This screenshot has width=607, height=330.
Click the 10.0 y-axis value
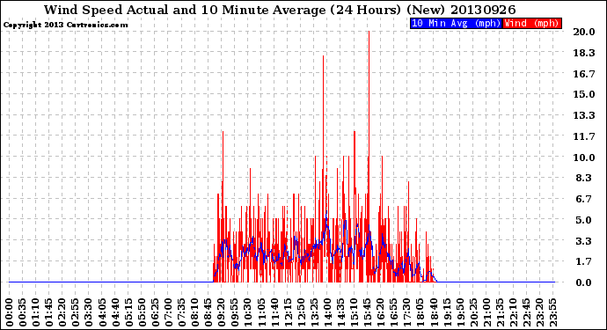584,158
